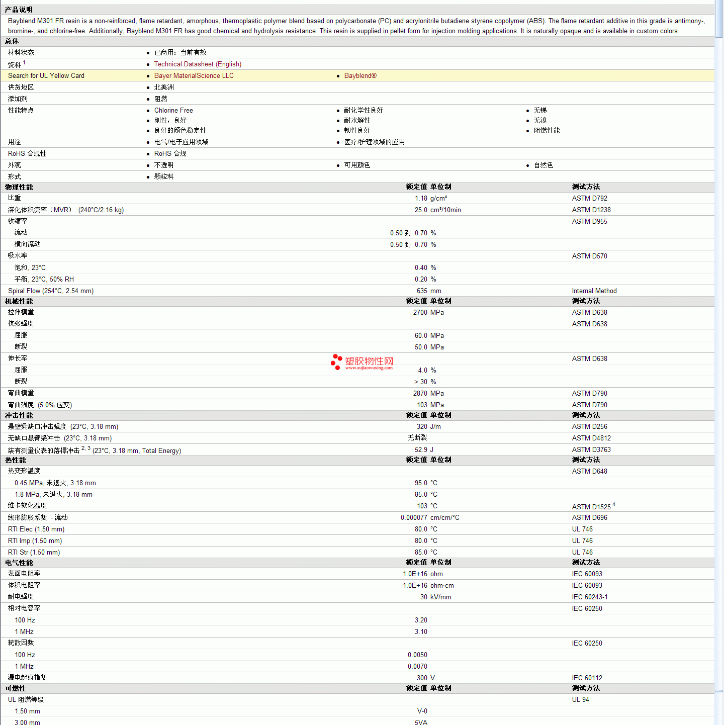Click the 'ASTM D4812' test method

coord(591,438)
